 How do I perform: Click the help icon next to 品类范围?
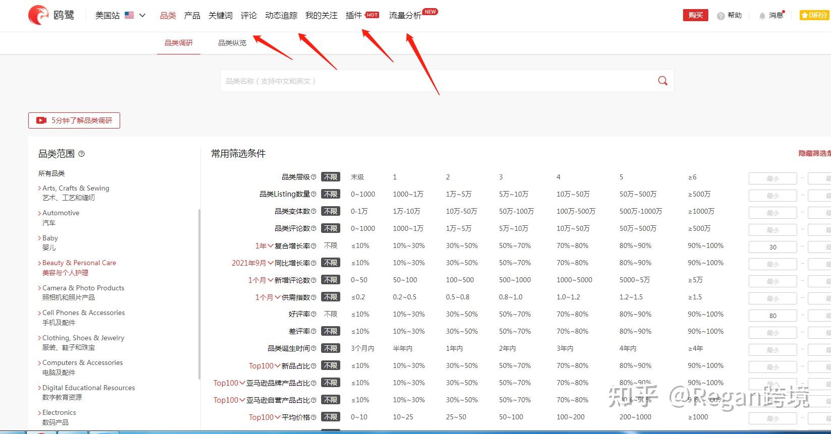tap(82, 154)
